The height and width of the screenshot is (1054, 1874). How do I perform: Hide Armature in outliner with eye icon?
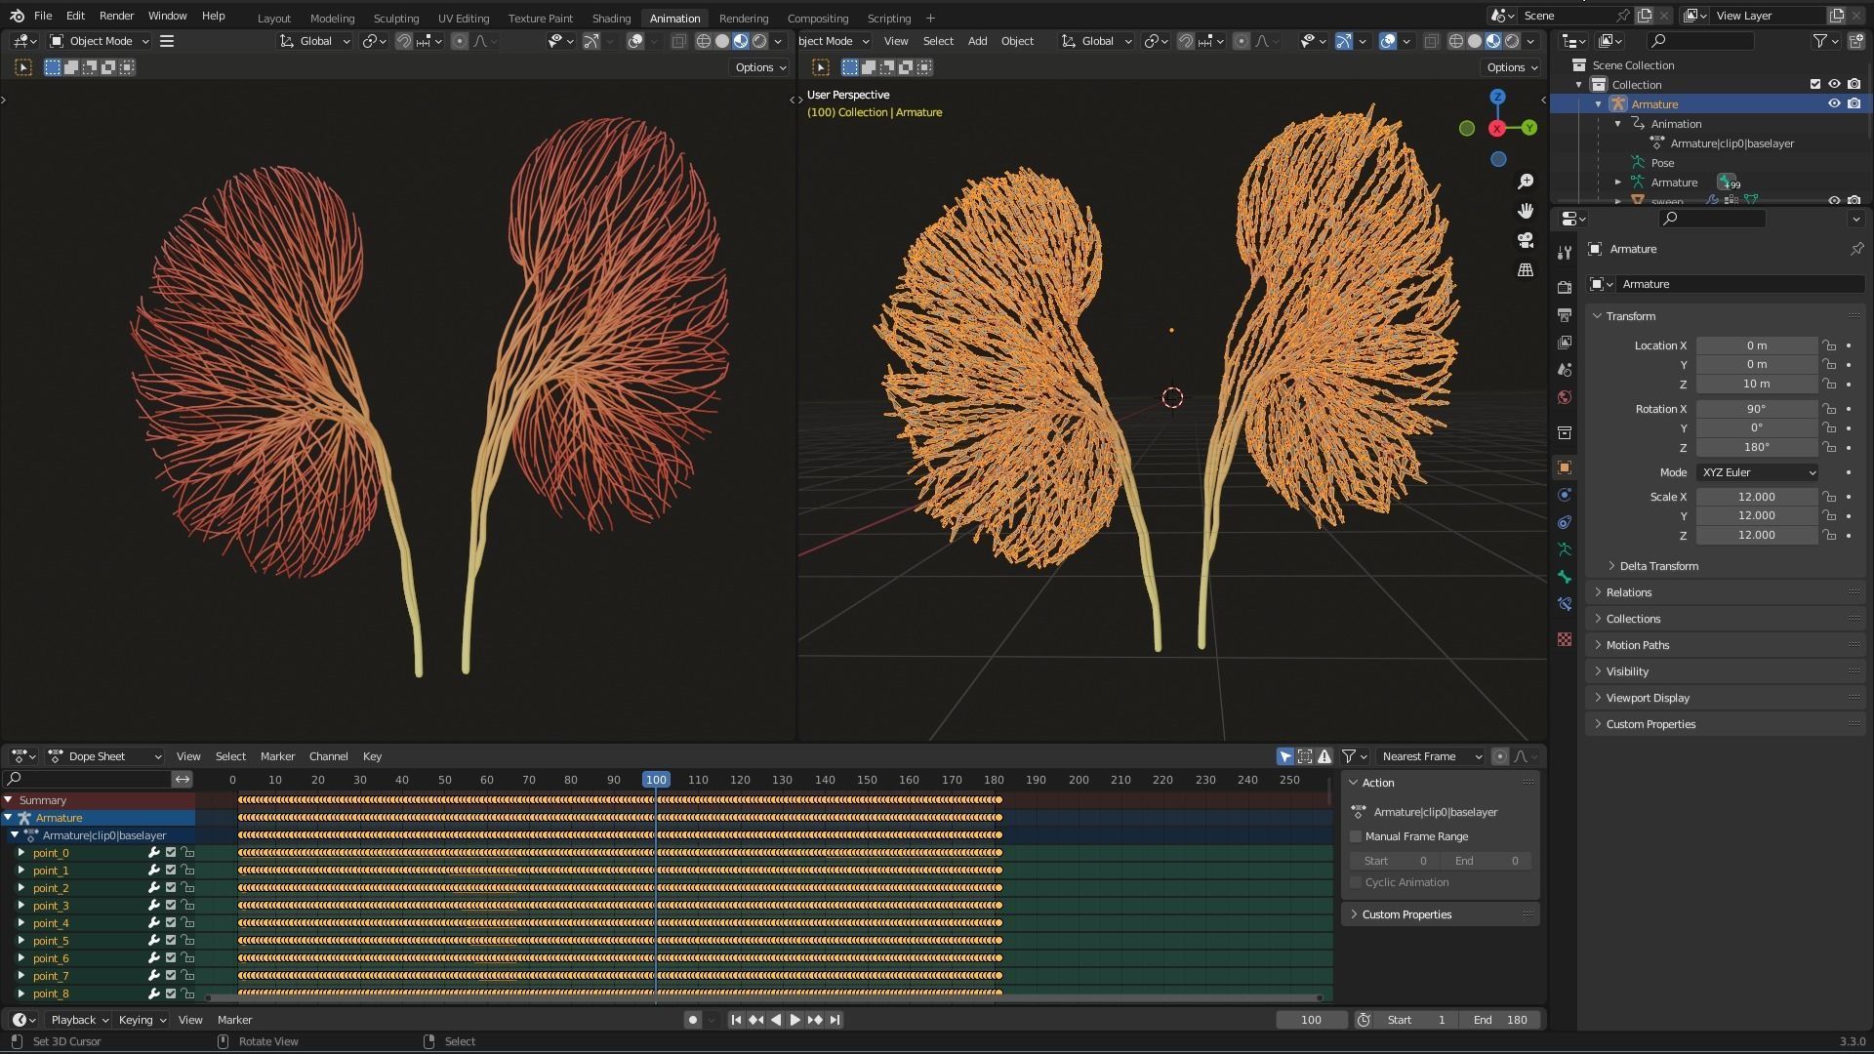point(1834,103)
